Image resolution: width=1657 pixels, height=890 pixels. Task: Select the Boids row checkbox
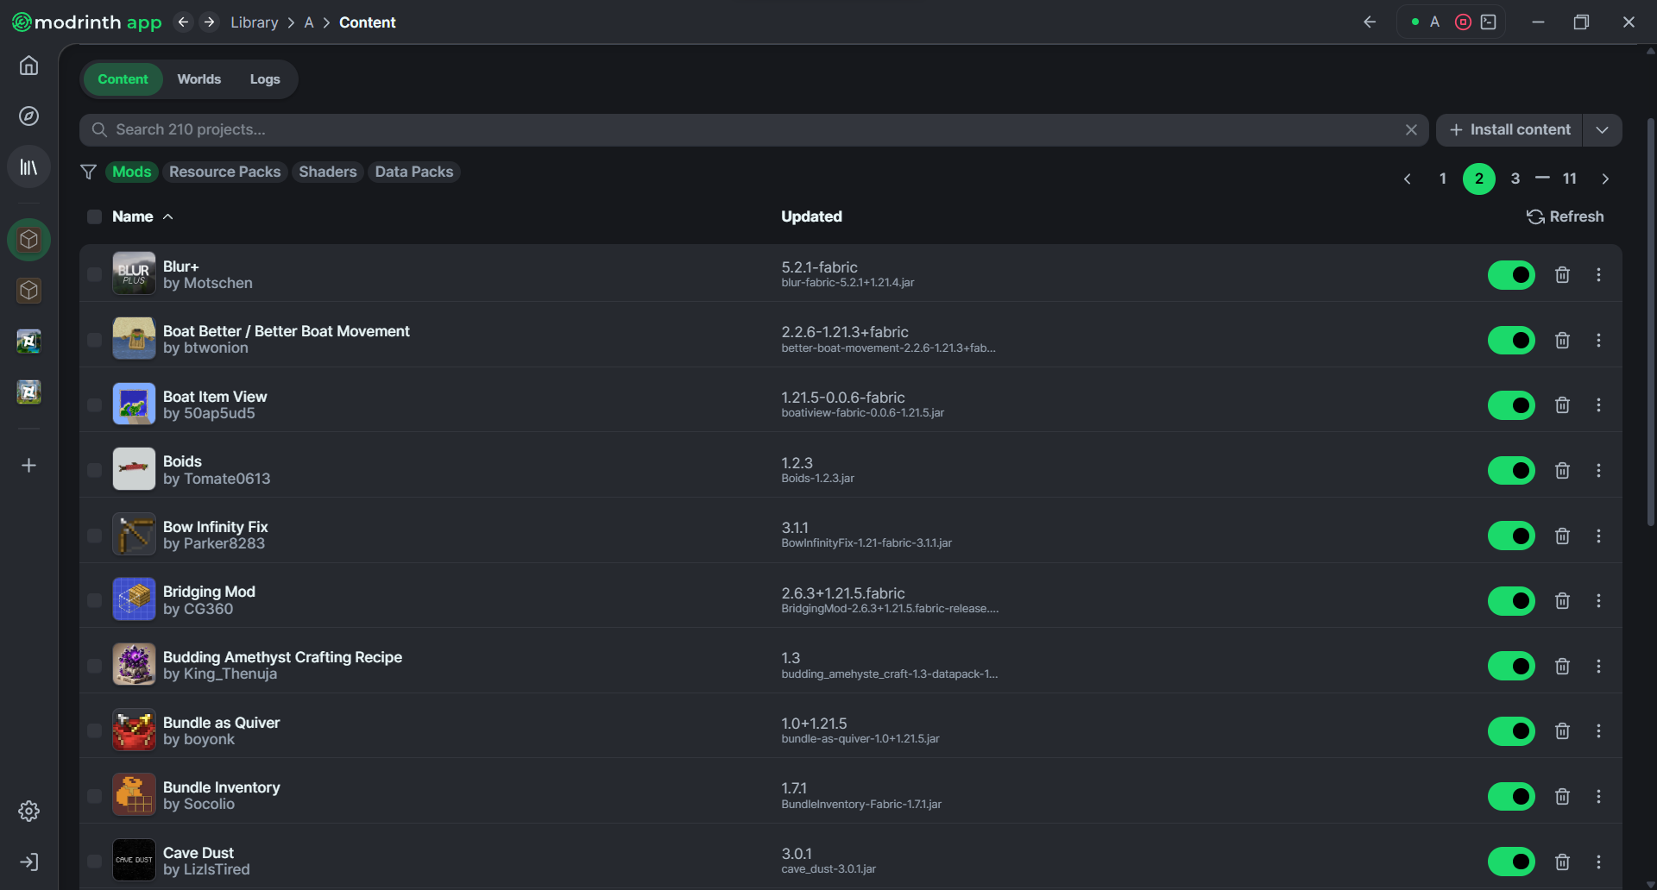point(94,470)
